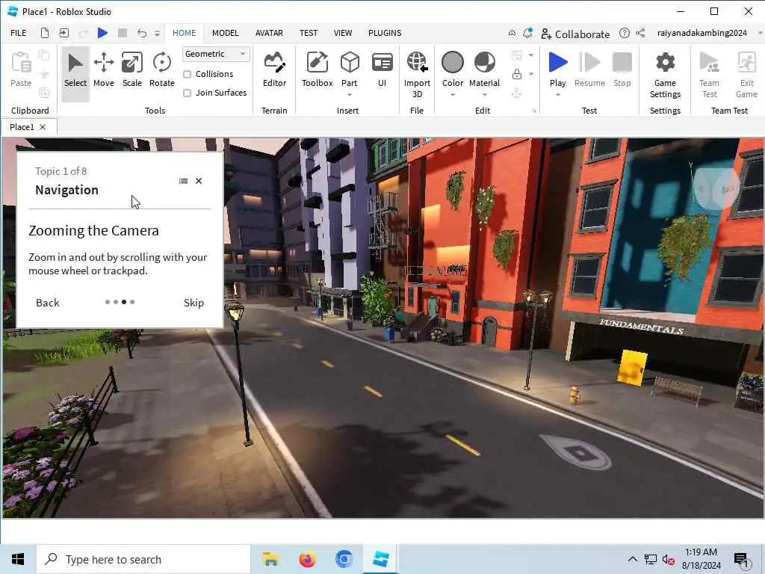
Task: Click Back in the tutorial panel
Action: coord(47,303)
